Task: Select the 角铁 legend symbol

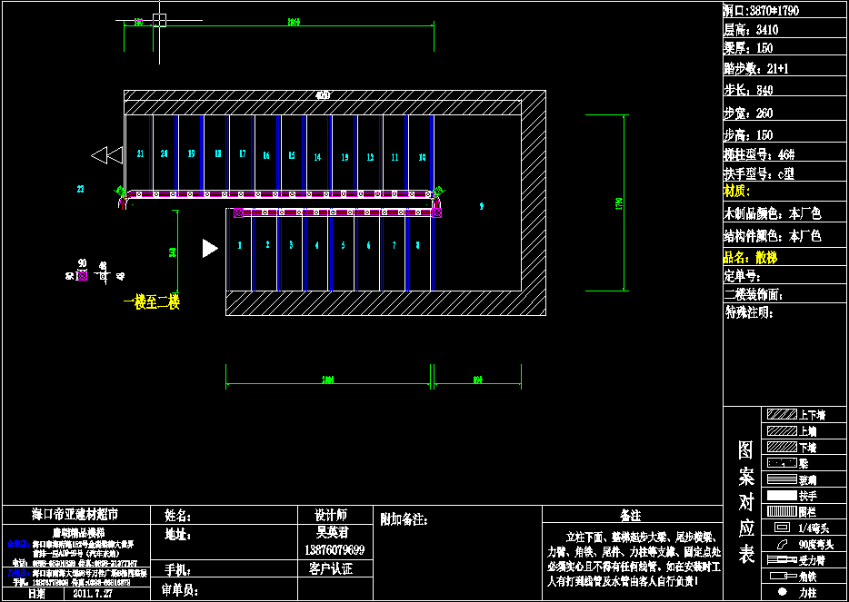Action: coord(781,577)
